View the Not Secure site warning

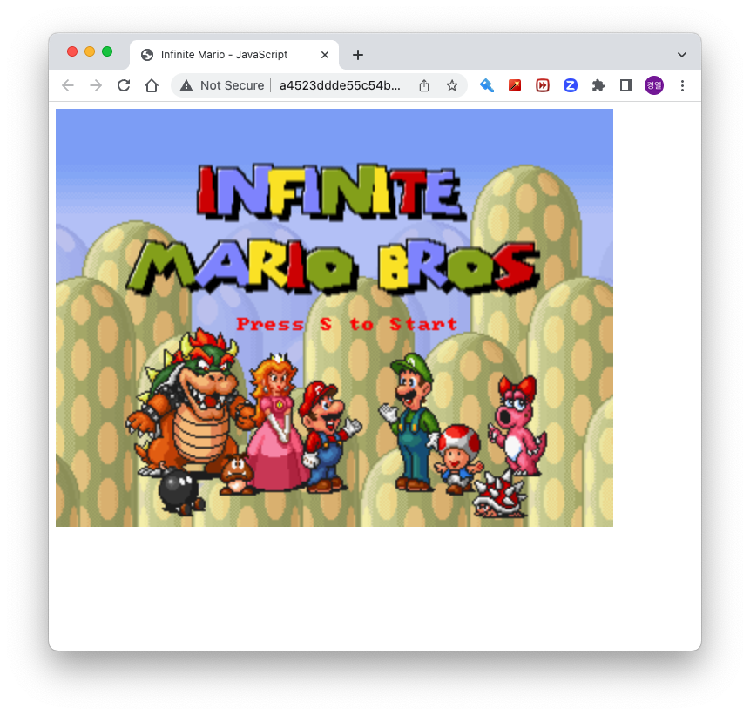[222, 85]
